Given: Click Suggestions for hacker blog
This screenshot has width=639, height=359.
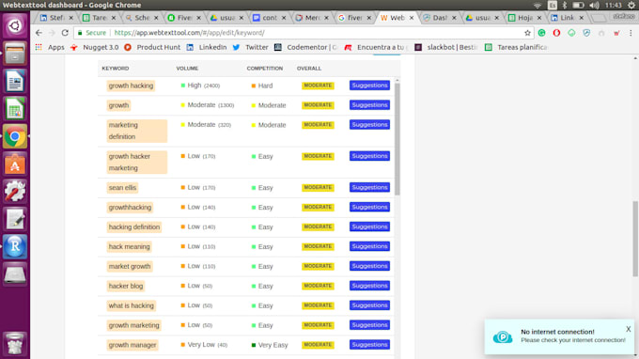Looking at the screenshot, I should 369,286.
